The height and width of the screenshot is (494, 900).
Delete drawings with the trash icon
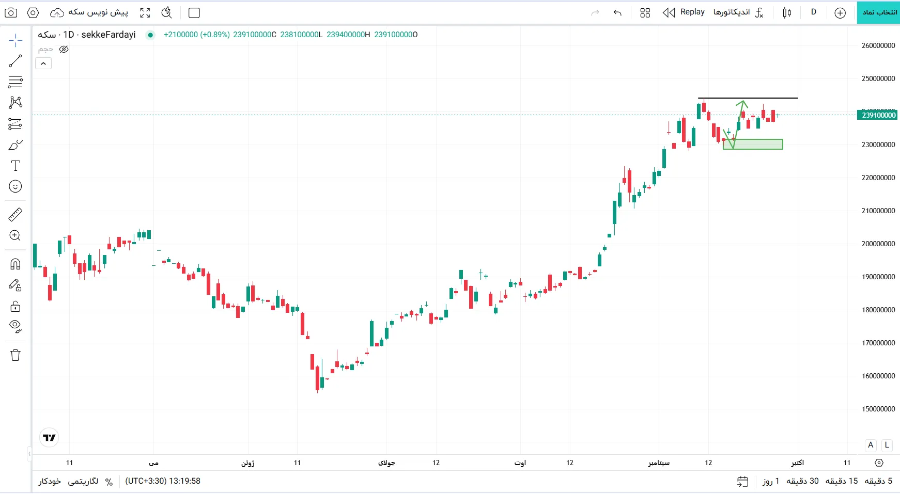(x=15, y=355)
